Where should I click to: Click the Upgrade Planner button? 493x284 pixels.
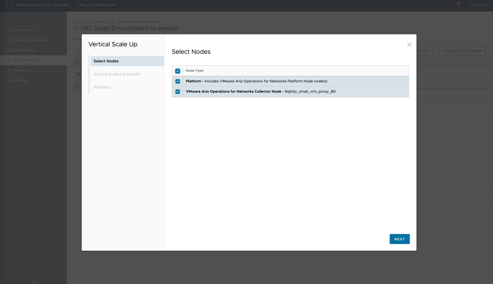click(462, 51)
